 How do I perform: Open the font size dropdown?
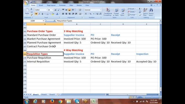pyautogui.click(x=53, y=10)
